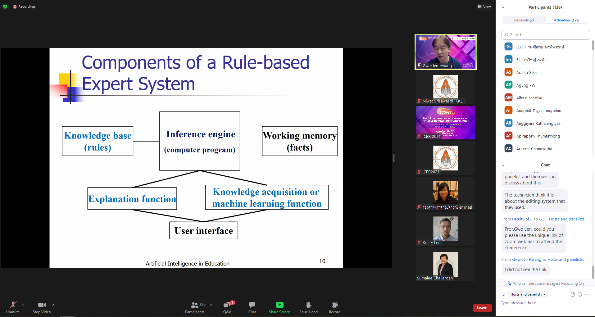Open the Hosts and panelists recipient dropdown
The height and width of the screenshot is (317, 595).
pyautogui.click(x=528, y=294)
